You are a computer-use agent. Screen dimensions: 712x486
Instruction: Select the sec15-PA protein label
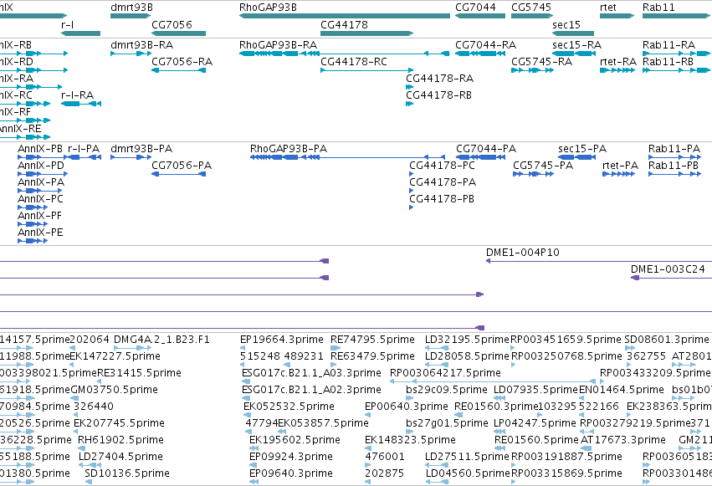click(582, 148)
